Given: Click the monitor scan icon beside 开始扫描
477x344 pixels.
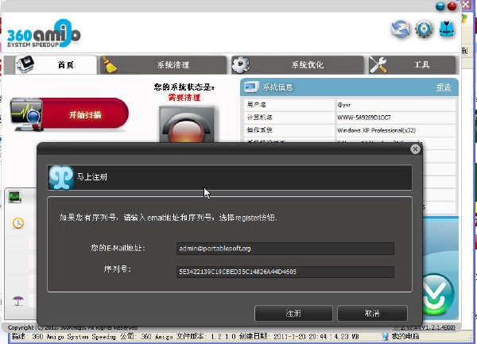Looking at the screenshot, I should 26,115.
